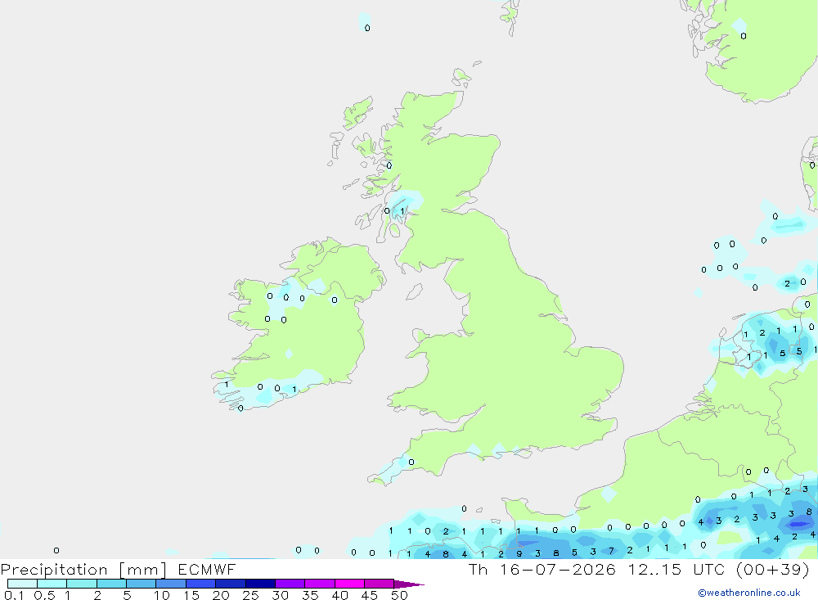Choose the 35–40 mm legend swatch

[x=320, y=584]
